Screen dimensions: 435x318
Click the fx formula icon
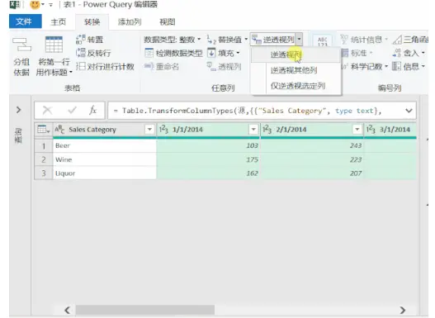tap(92, 111)
